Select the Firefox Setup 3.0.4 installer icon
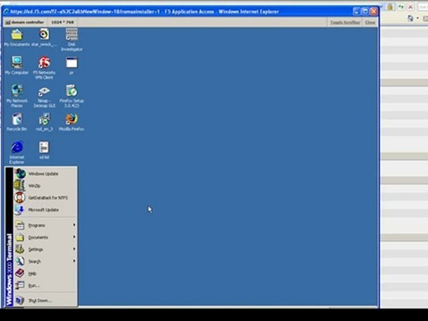The image size is (428, 321). pos(71,96)
